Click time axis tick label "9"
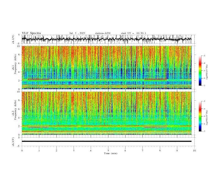The width and height of the screenshot is (219, 169). (177, 150)
